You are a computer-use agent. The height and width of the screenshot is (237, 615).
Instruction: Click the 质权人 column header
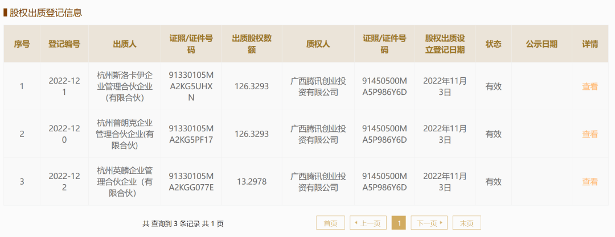click(x=318, y=44)
